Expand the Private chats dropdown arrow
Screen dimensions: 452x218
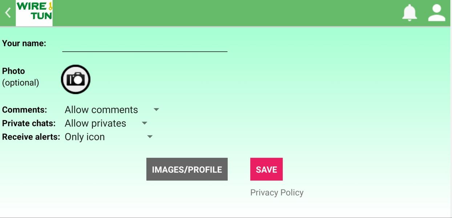(144, 123)
